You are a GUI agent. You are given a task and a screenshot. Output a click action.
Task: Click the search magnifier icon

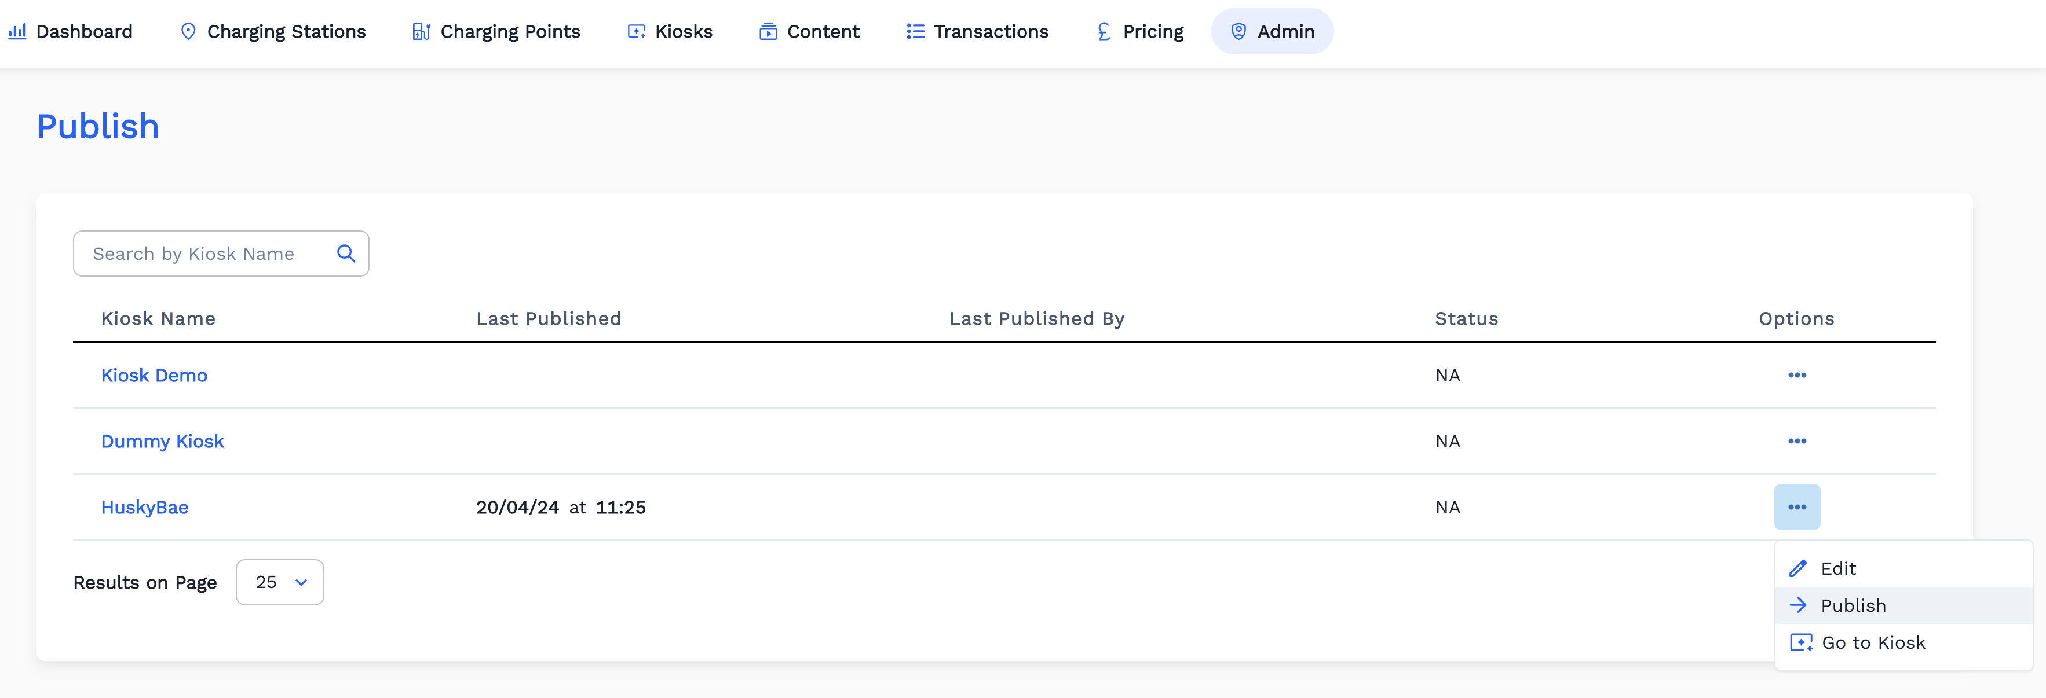pyautogui.click(x=345, y=253)
